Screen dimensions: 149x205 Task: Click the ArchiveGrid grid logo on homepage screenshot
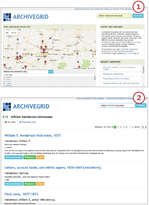7,17
